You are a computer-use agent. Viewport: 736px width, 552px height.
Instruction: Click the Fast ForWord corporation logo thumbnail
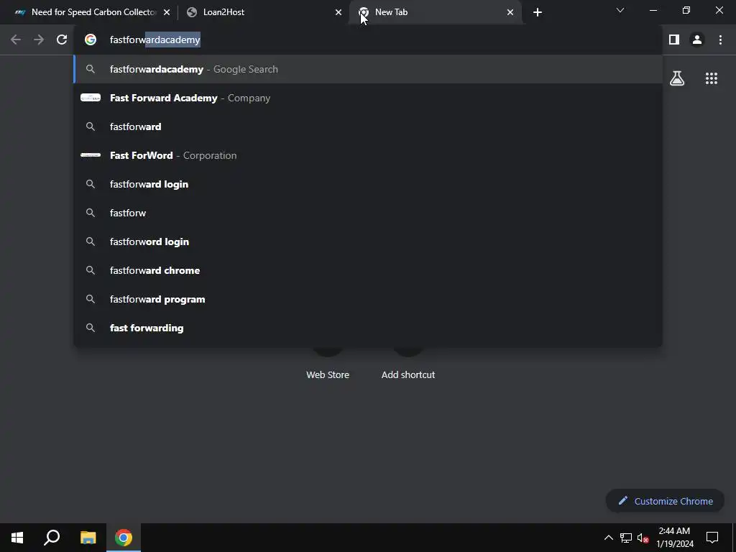click(90, 155)
